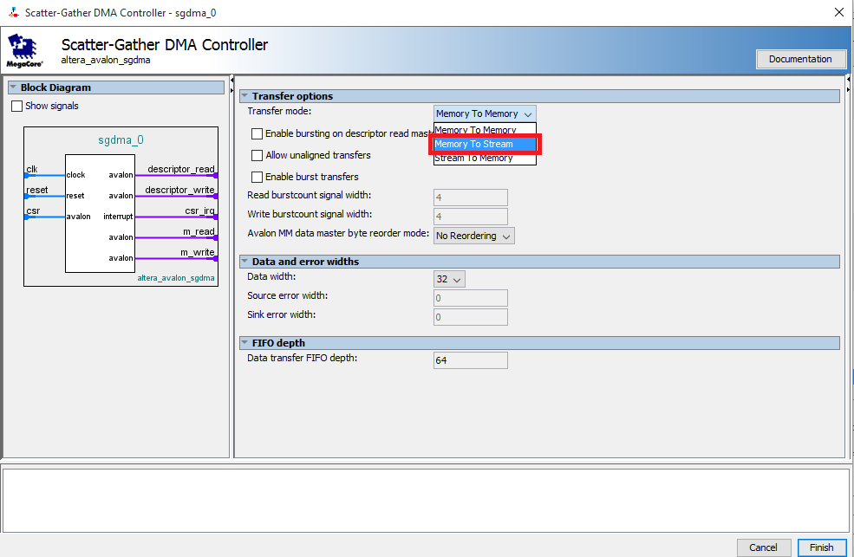Click the Write burstcount signal width field
Image resolution: width=854 pixels, height=557 pixels.
pyautogui.click(x=471, y=217)
